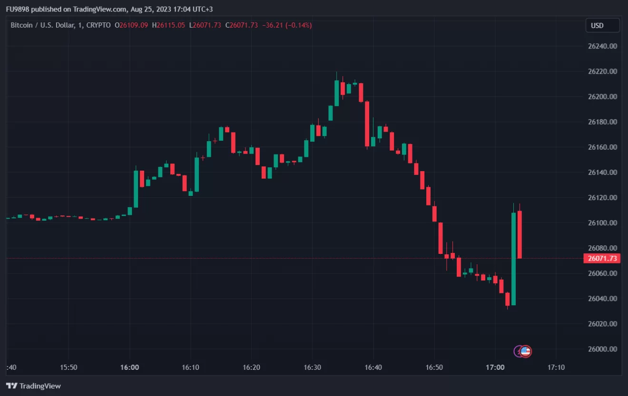Click the 16:00 time axis label
This screenshot has width=628, height=396.
[x=129, y=367]
